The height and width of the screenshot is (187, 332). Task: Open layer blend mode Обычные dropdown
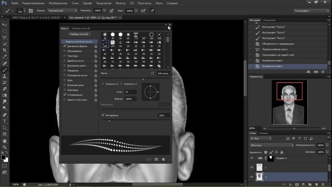coord(272,145)
